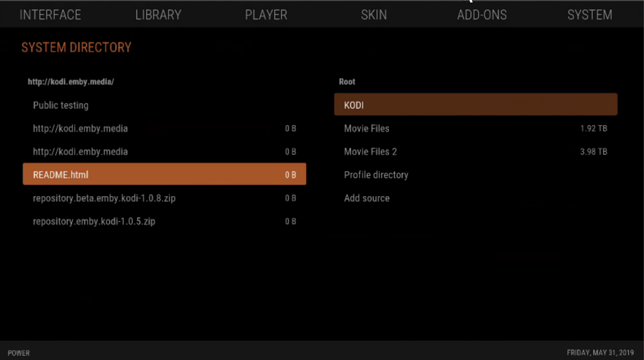Screen dimensions: 644x360
Task: Open the ADD-ONS tab
Action: [482, 15]
